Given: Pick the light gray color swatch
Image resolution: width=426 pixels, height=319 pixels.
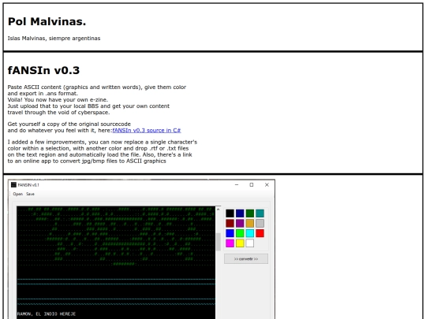Looking at the screenshot, I should (260, 223).
